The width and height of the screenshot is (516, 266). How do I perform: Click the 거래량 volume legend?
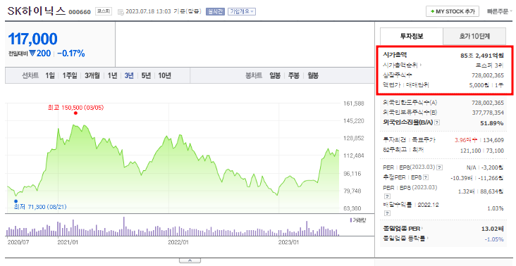[x=357, y=220]
